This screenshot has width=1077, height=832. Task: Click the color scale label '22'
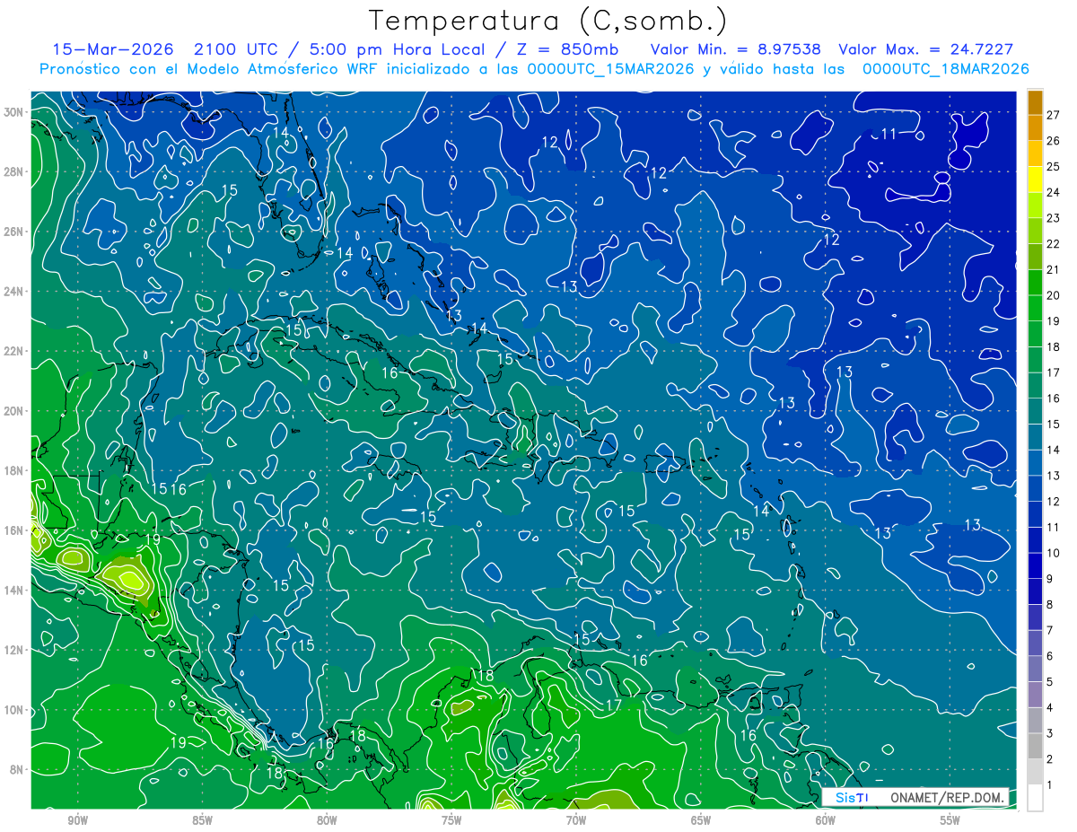point(1053,243)
